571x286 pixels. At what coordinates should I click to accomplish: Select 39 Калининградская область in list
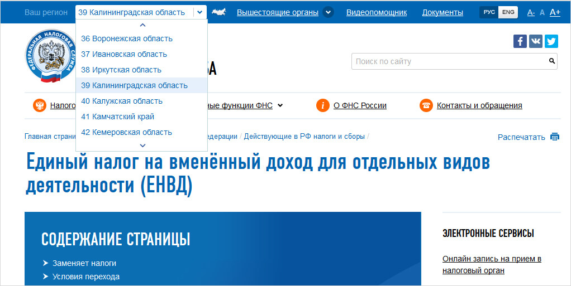[142, 85]
